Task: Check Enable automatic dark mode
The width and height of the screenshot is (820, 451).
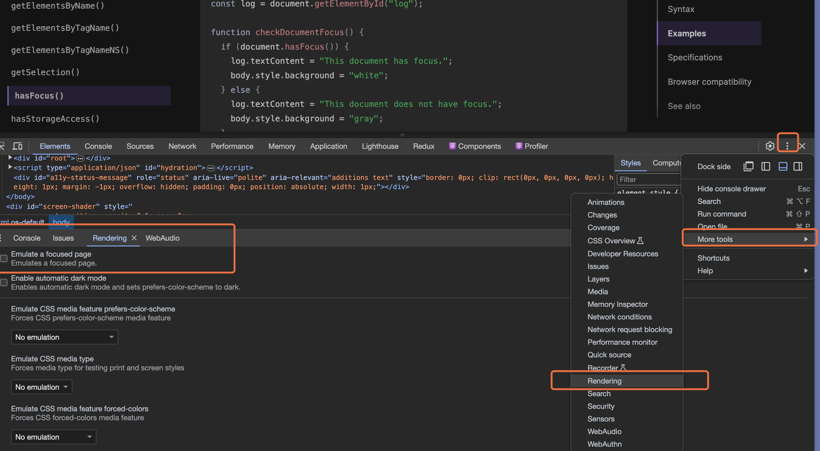Action: click(x=4, y=282)
